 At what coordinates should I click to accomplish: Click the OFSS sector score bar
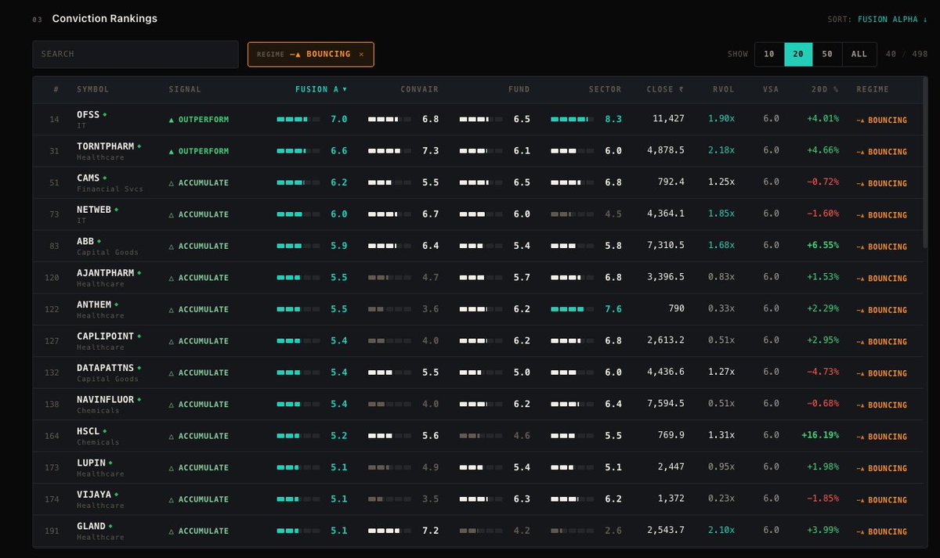click(x=573, y=119)
